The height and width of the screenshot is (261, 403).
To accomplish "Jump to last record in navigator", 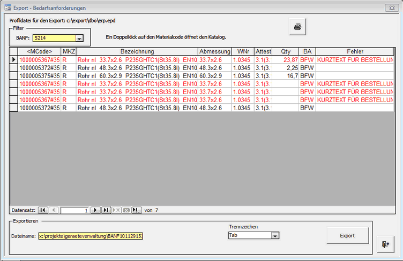I will [106, 210].
